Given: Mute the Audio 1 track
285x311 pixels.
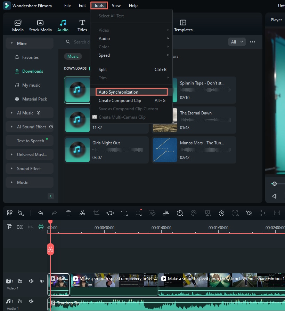Looking at the screenshot, I should [x=31, y=301].
